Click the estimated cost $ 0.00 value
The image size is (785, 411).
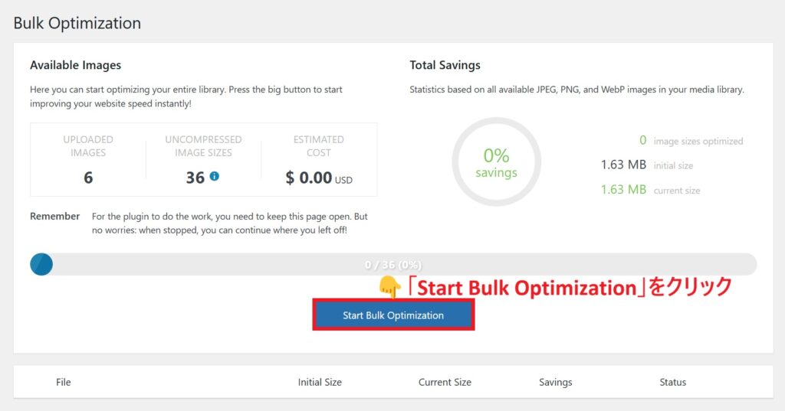(x=309, y=178)
